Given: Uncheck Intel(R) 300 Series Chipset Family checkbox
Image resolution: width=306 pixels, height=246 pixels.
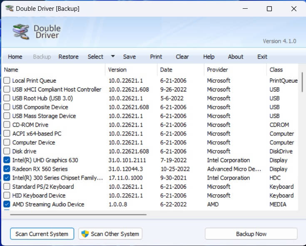Looking at the screenshot, I should pyautogui.click(x=7, y=177).
